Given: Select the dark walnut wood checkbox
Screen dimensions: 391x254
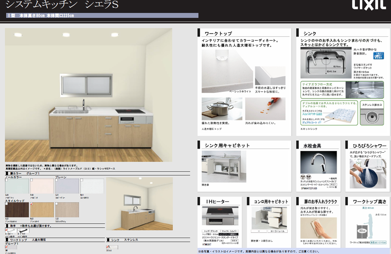Looking at the screenshot, I should click(6, 204).
